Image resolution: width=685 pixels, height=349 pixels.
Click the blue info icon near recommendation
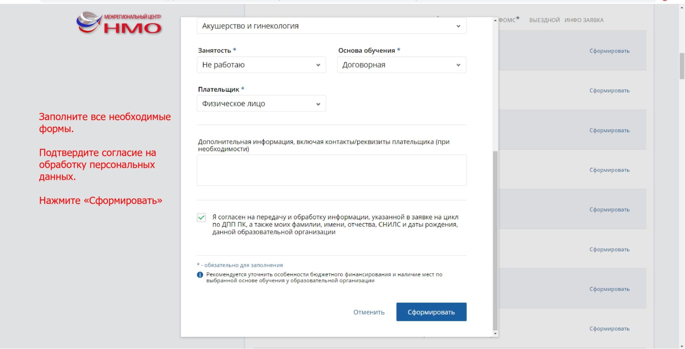coord(200,275)
